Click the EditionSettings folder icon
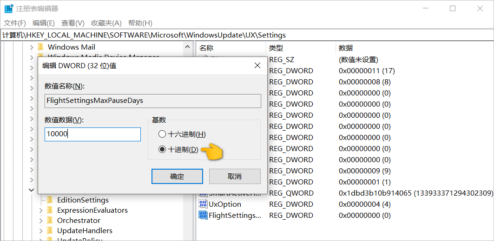The width and height of the screenshot is (494, 241). pos(50,200)
